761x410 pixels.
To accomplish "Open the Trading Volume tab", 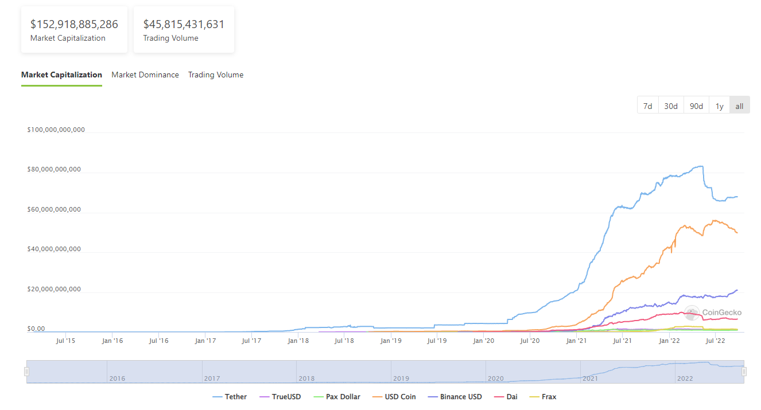I will pyautogui.click(x=216, y=75).
